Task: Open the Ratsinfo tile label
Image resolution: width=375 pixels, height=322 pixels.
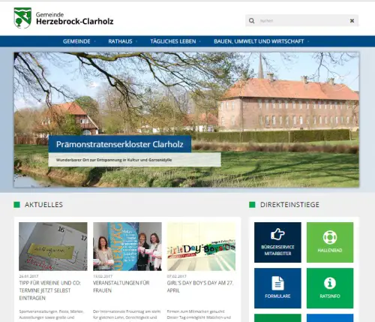Action: point(330,296)
